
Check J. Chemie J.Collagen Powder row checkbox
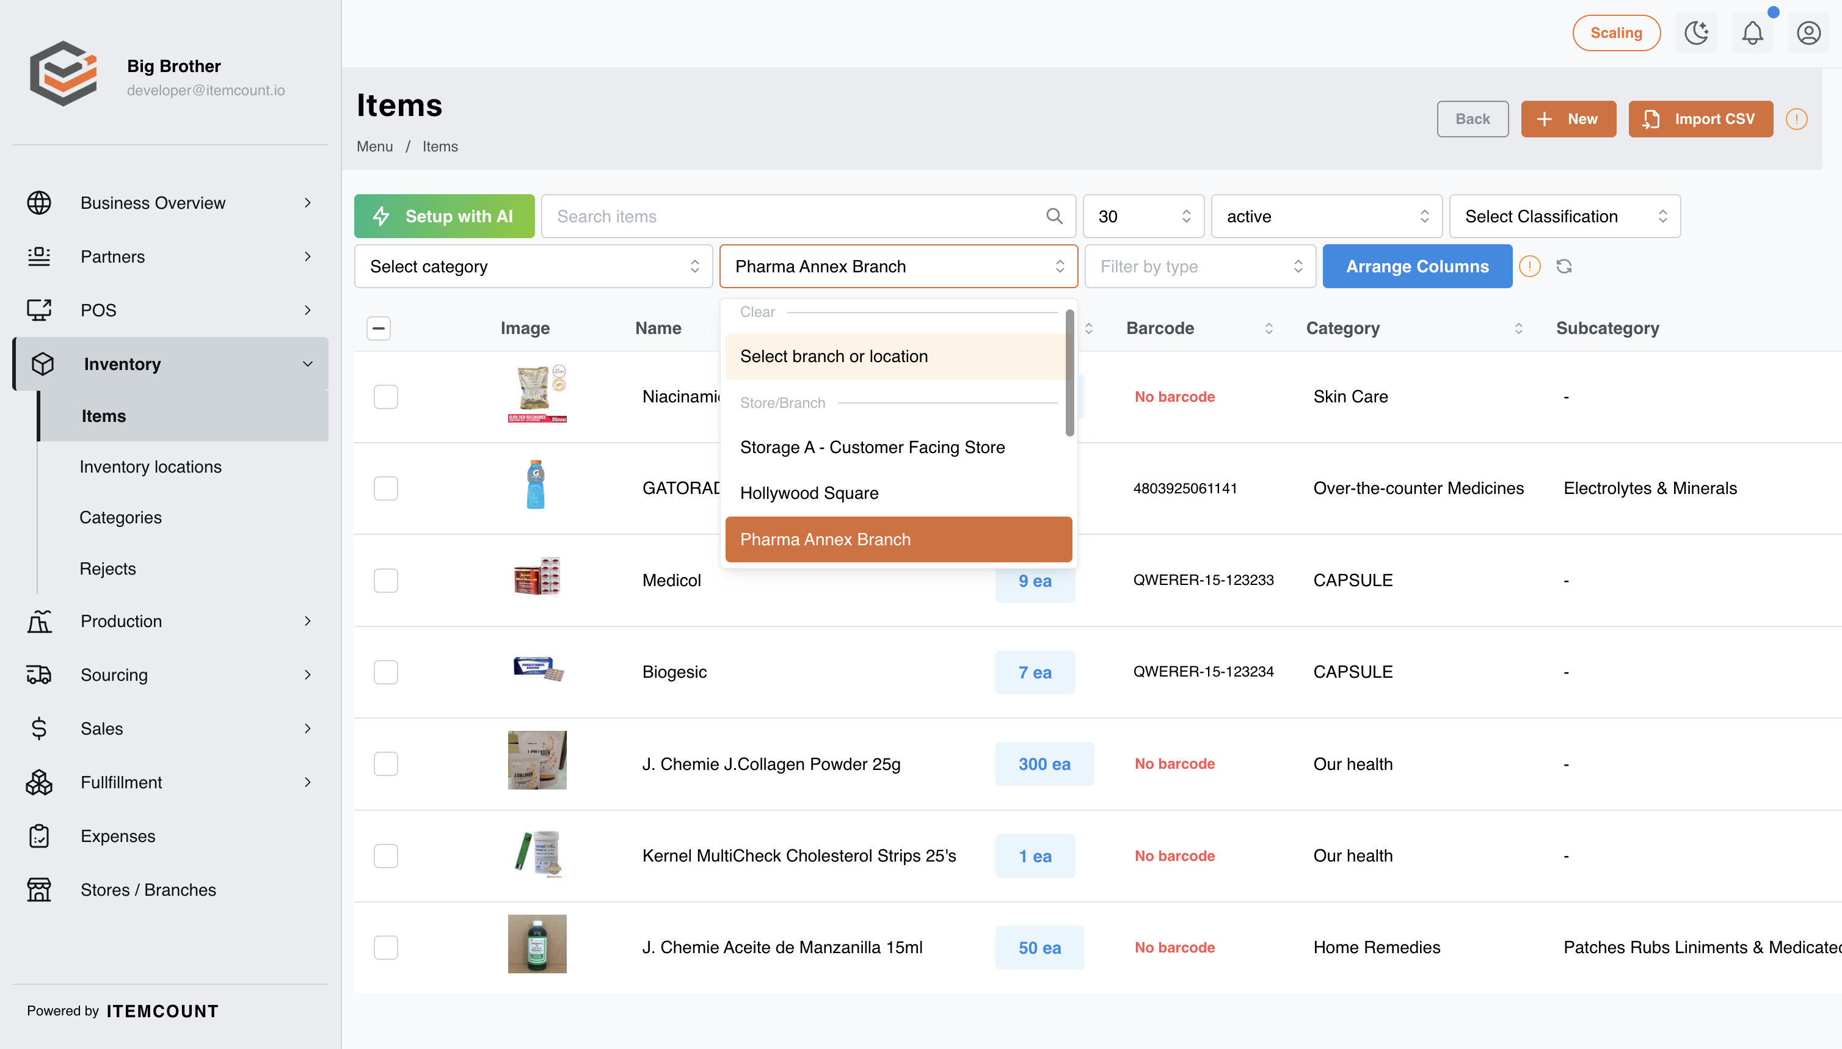(385, 764)
